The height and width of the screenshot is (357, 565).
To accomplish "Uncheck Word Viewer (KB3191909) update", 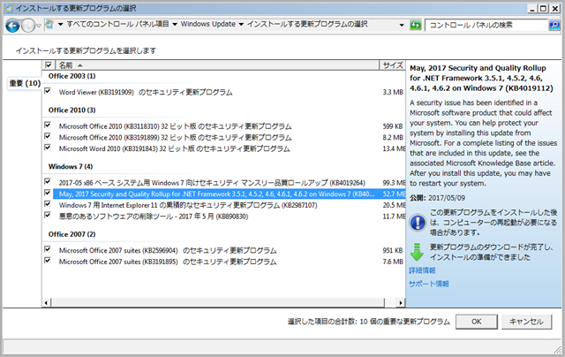I will click(47, 90).
